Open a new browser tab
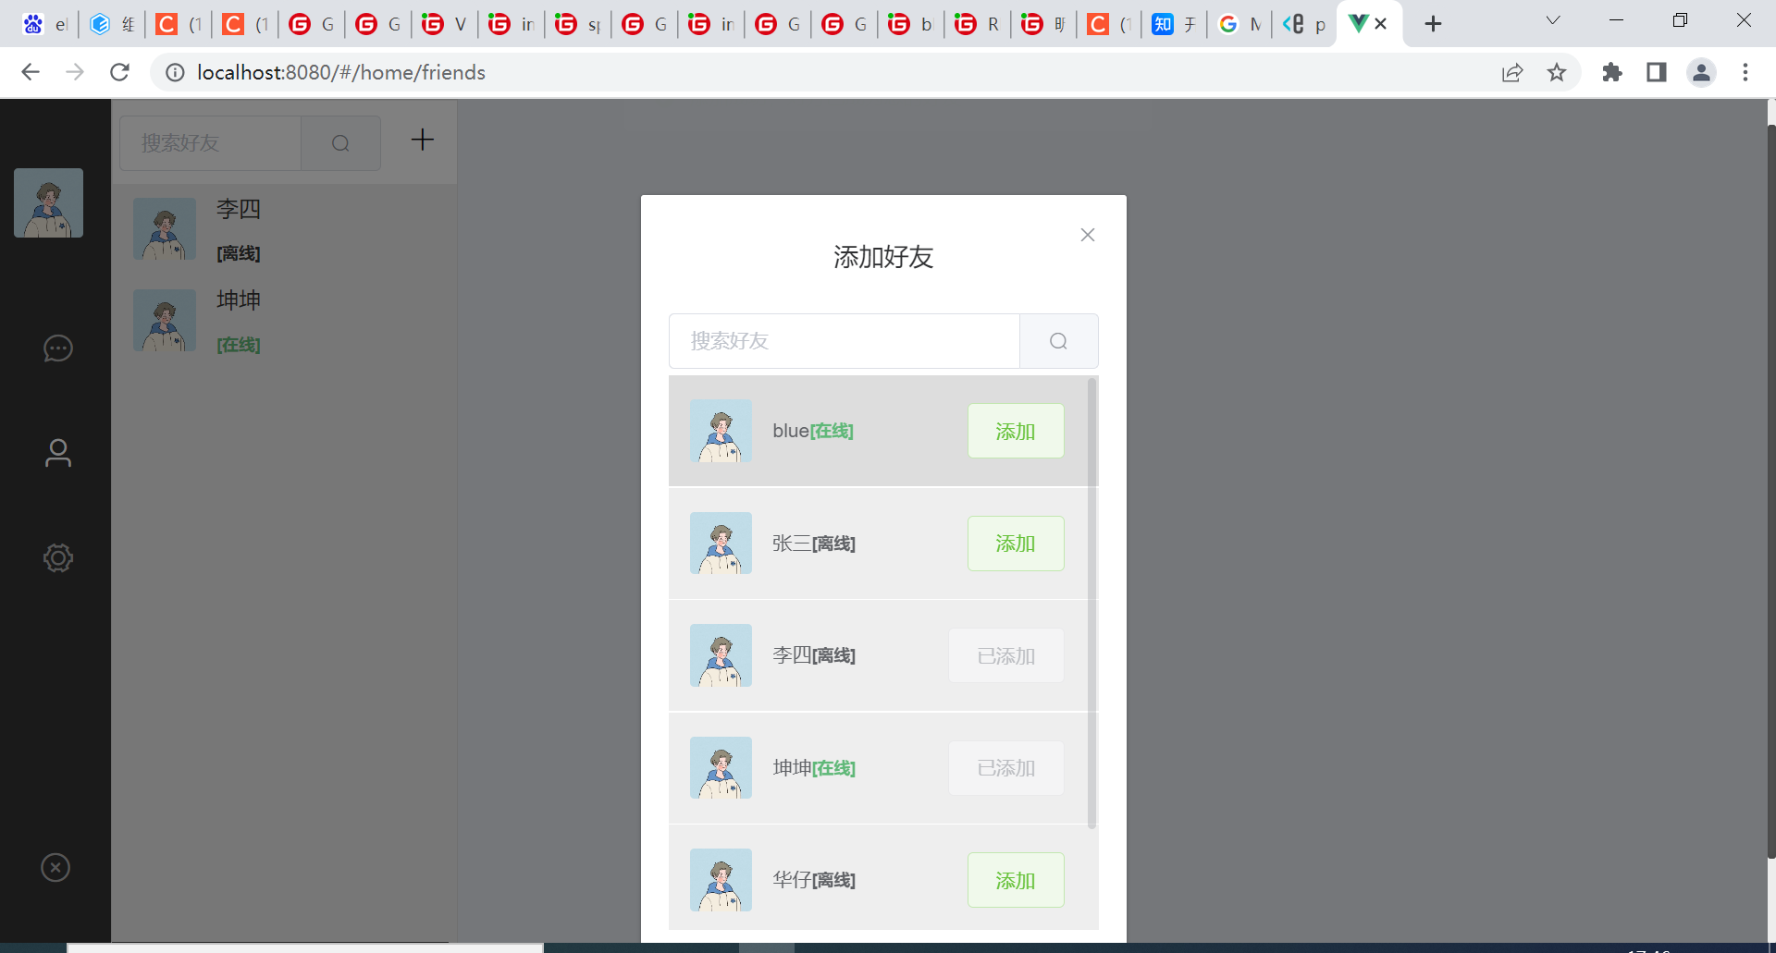Screen dimensions: 1776x953 click(1433, 24)
